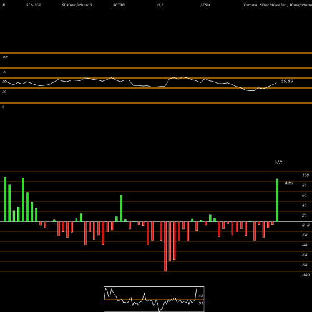Image resolution: width=312 pixels, height=312 pixels.
Task: Select the 'SI(TM)' header text
Action: [119, 5]
